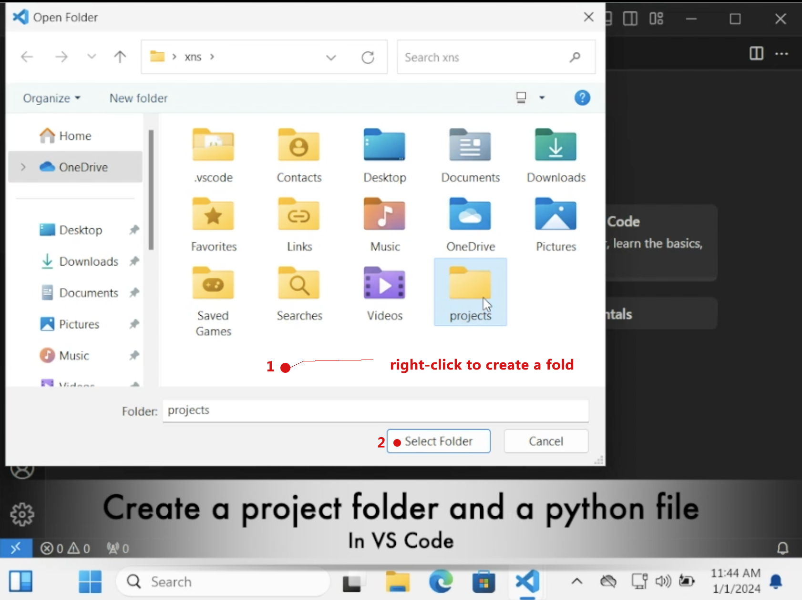Navigate forward in the Open Folder dialog
This screenshot has width=802, height=600.
tap(62, 57)
